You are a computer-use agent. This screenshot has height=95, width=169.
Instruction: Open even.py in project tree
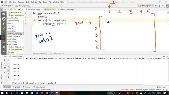pos(11,23)
